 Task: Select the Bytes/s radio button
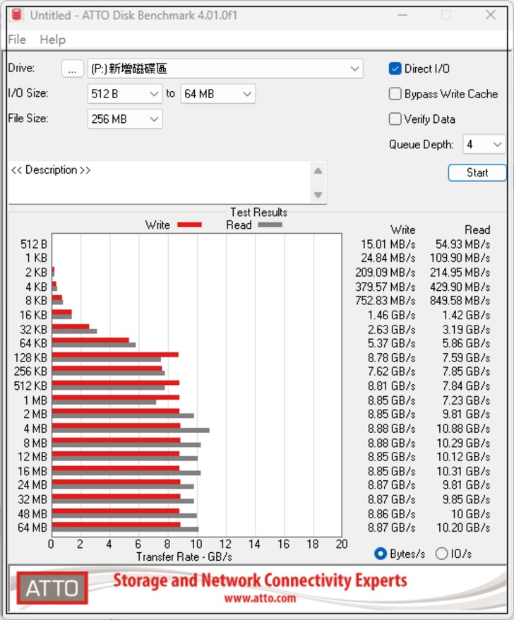[381, 554]
